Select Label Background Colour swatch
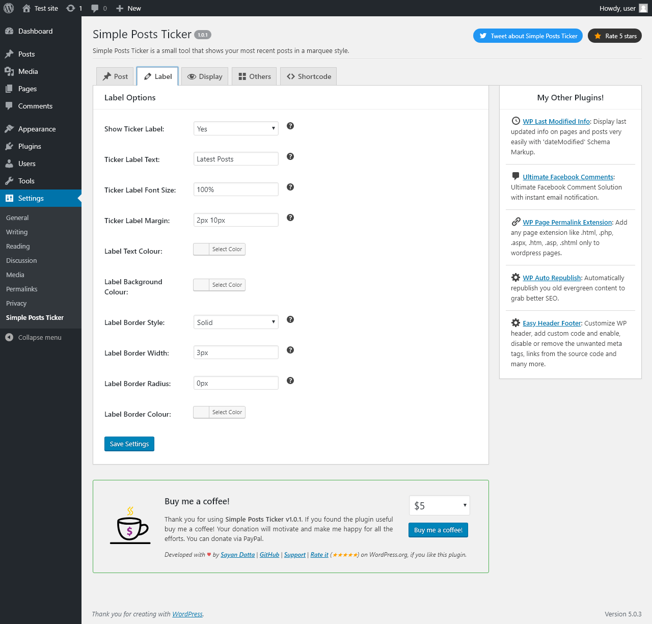Image resolution: width=652 pixels, height=624 pixels. (x=219, y=285)
